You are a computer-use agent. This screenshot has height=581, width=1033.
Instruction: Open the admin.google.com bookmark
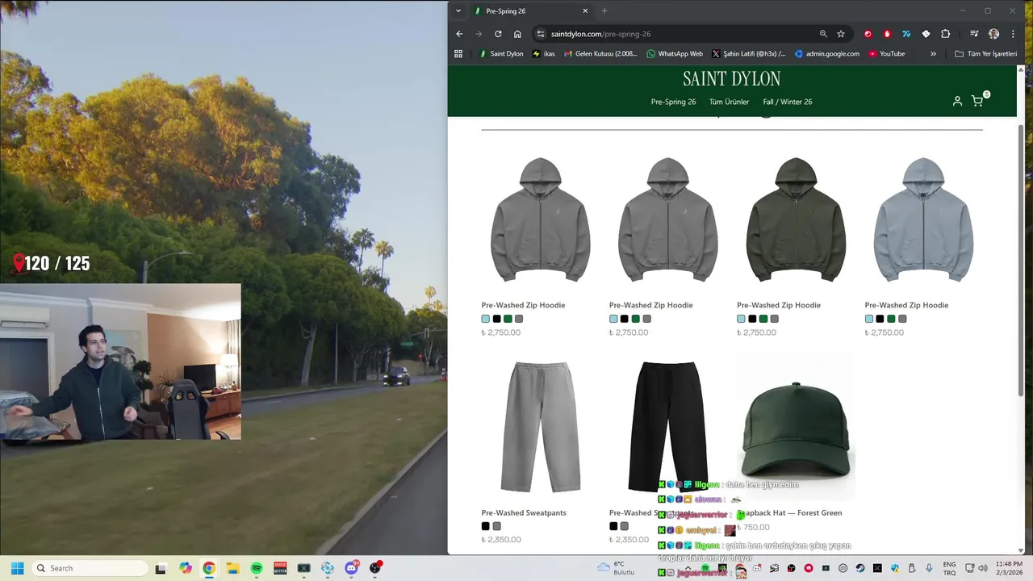pos(827,54)
